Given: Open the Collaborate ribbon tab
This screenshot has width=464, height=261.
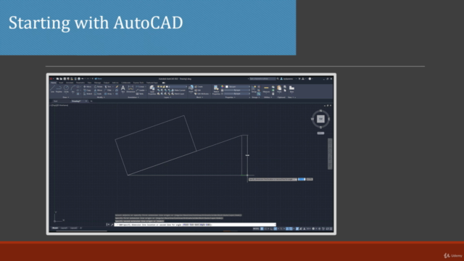Looking at the screenshot, I should click(125, 83).
